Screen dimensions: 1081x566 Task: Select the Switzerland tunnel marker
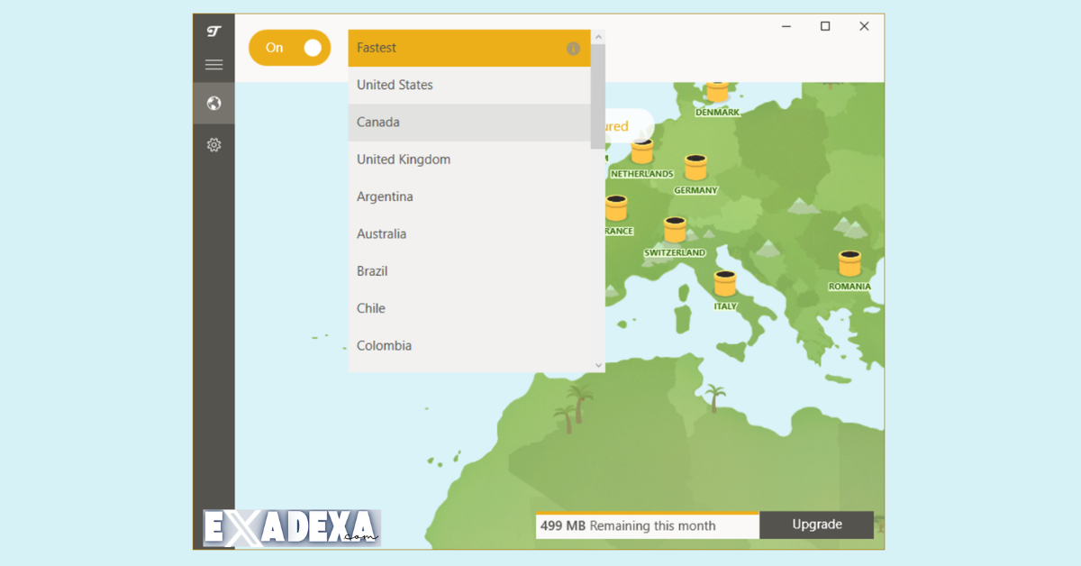(x=676, y=230)
